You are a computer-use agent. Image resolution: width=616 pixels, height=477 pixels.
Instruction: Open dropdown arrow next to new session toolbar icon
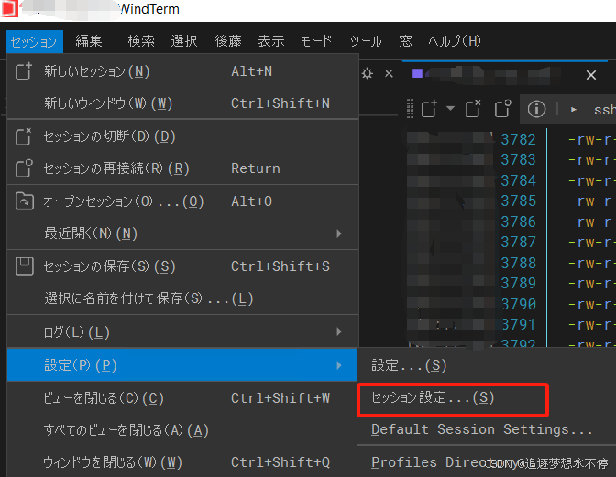pyautogui.click(x=450, y=108)
